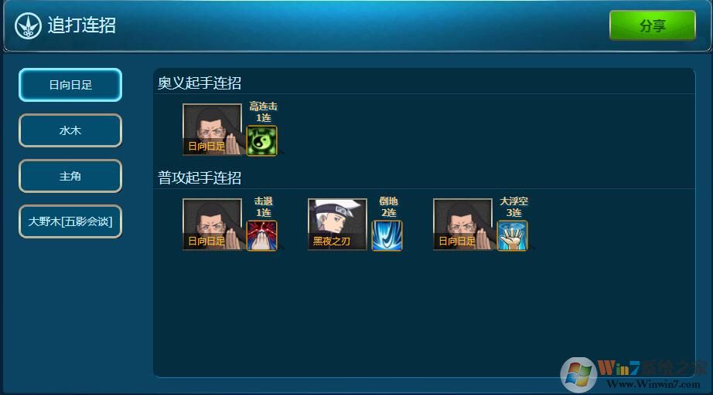Click the green 分享 button
The image size is (713, 395).
653,25
